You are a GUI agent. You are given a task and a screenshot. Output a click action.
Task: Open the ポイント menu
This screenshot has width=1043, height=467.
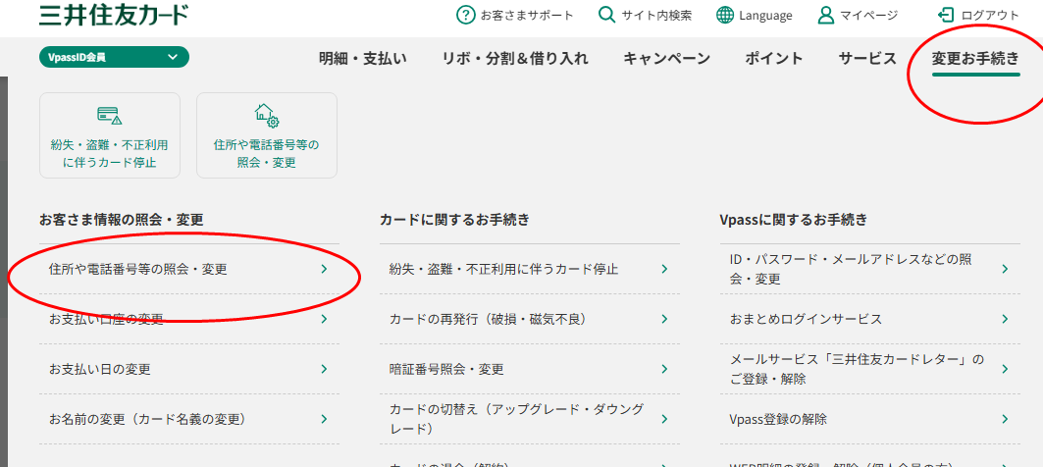pos(774,59)
